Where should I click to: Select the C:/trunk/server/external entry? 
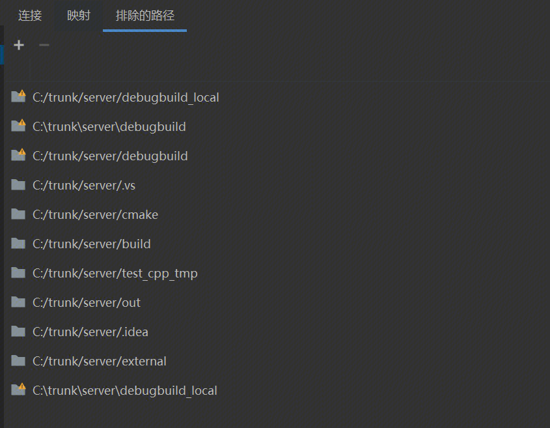click(99, 362)
